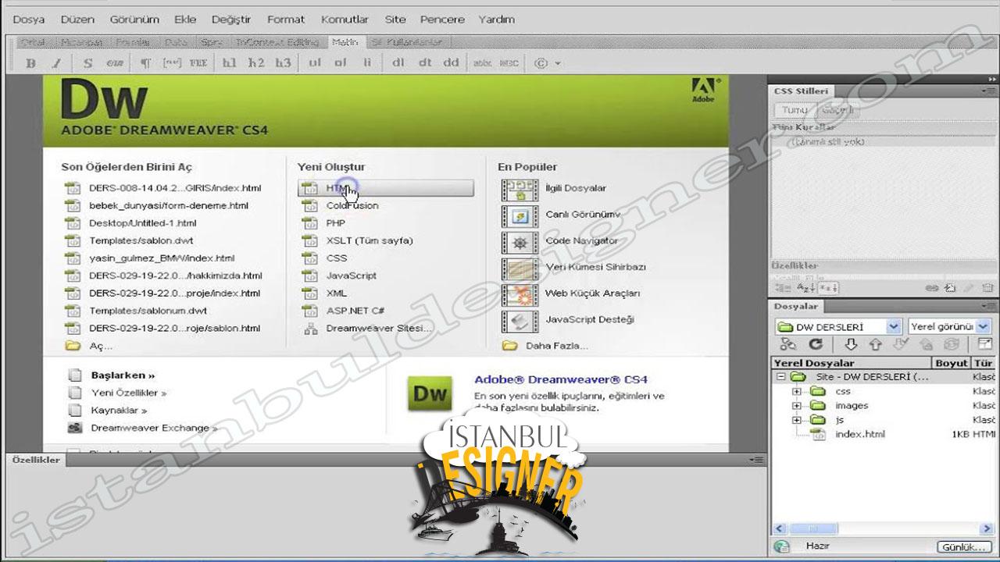
Task: Click the Adobe Dreamweaver® CS4 link
Action: click(561, 379)
